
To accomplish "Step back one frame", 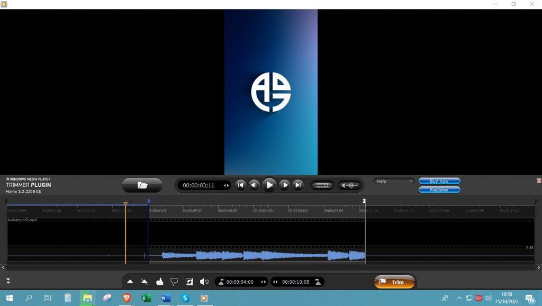I will click(x=255, y=185).
